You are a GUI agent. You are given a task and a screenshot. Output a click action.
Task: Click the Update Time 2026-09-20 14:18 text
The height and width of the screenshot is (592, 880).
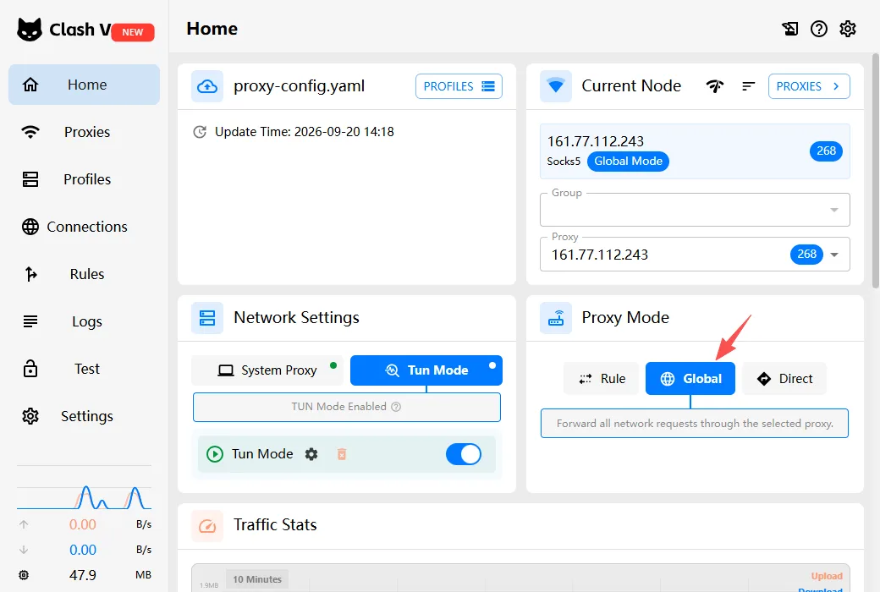click(x=304, y=132)
